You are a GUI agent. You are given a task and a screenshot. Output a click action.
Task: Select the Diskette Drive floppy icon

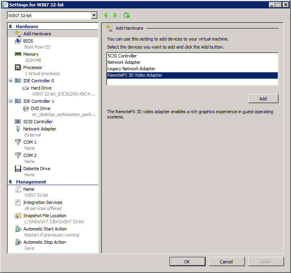[18, 169]
